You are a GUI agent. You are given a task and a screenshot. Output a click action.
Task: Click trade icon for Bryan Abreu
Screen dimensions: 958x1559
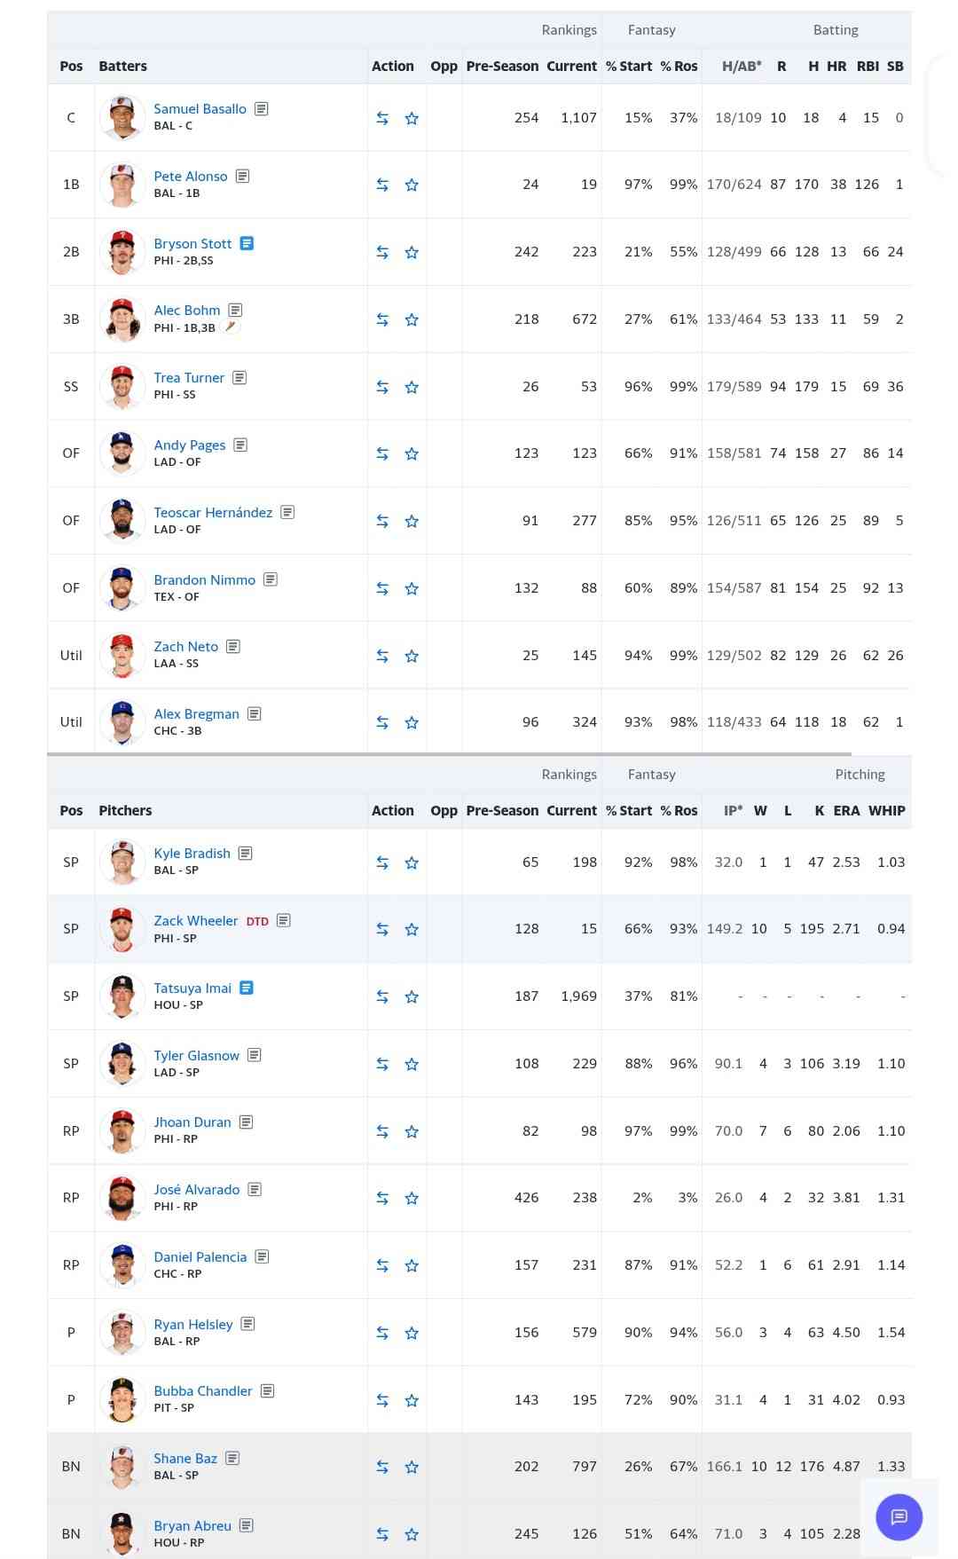(x=382, y=1534)
